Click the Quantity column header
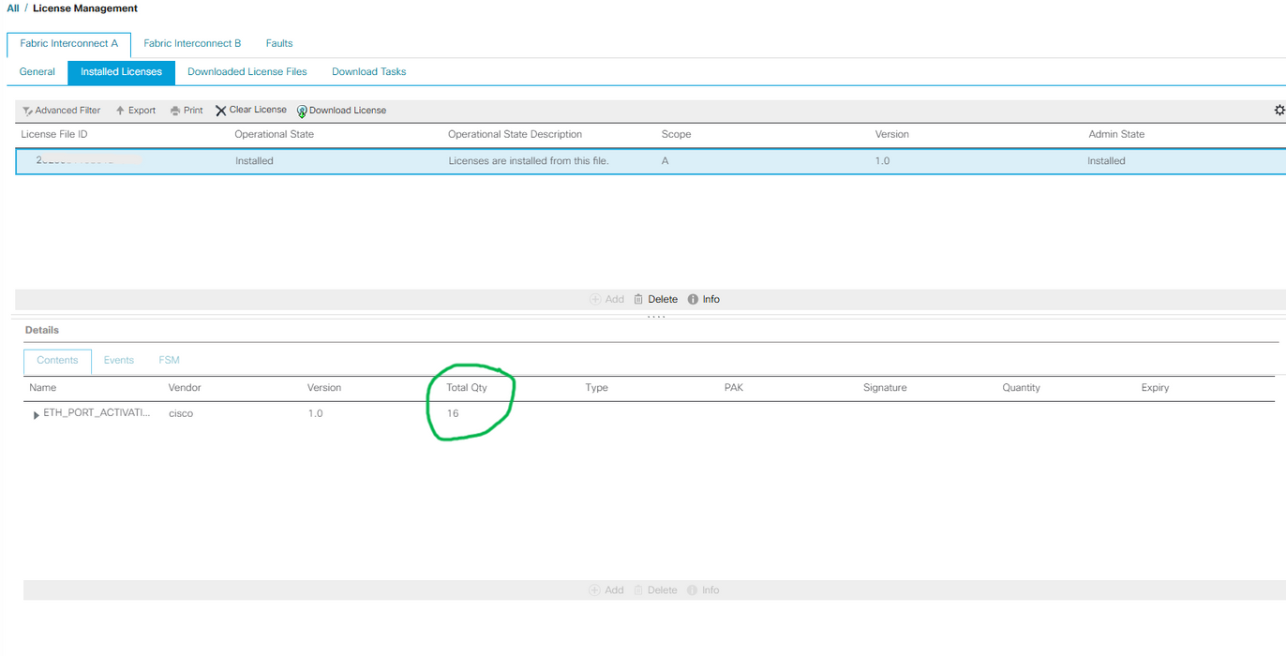1286x656 pixels. coord(1021,388)
